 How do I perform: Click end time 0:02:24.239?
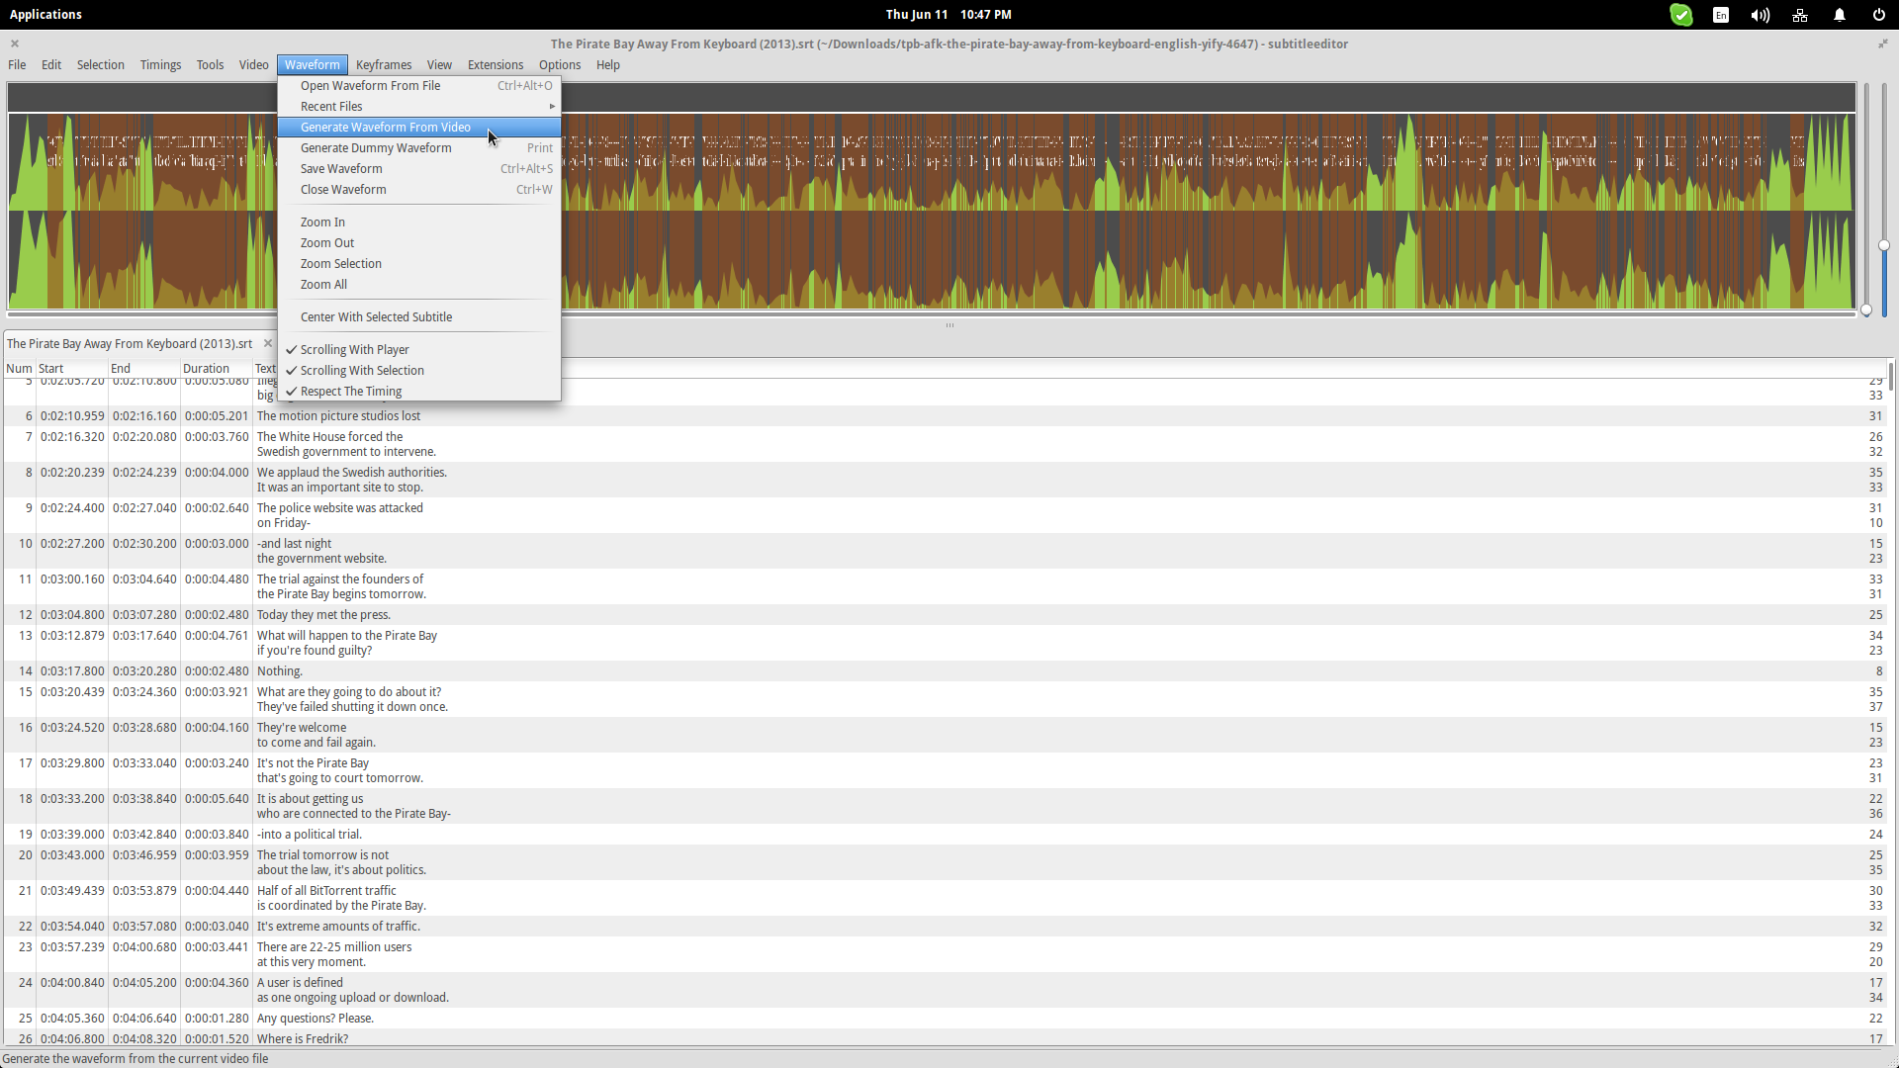tap(144, 472)
